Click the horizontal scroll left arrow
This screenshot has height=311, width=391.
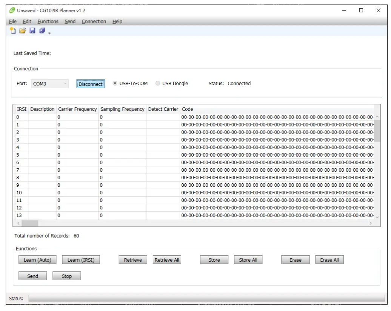[x=18, y=223]
